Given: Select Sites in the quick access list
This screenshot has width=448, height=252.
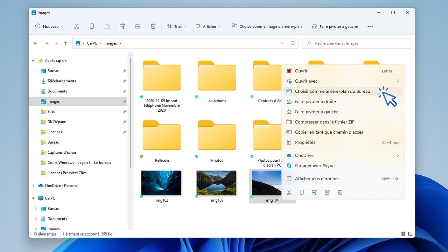Looking at the screenshot, I should coord(51,112).
